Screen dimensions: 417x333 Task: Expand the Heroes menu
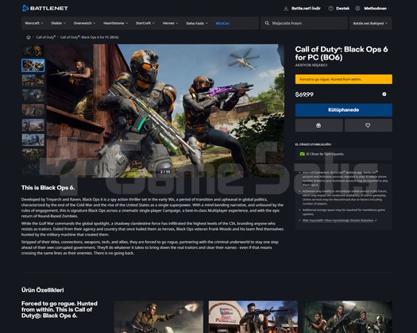[x=170, y=23]
